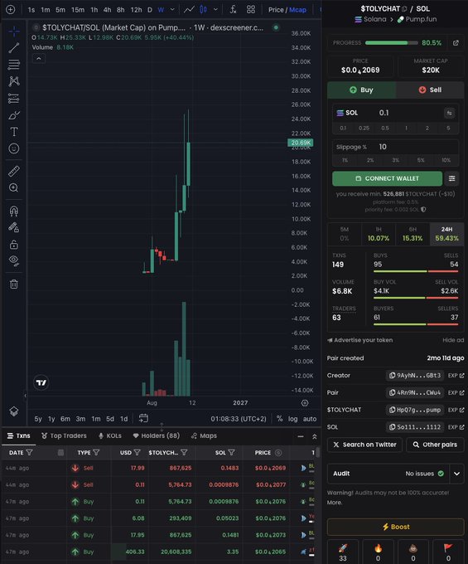
Task: Hide all drawings with eye icon
Action: click(x=13, y=260)
